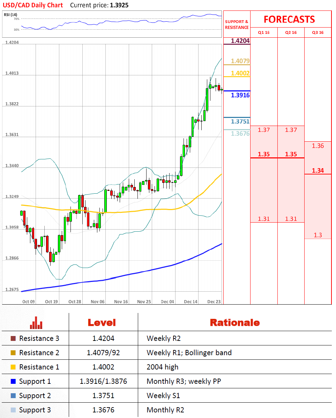Click the light blue Support 3 swatch

(13, 410)
